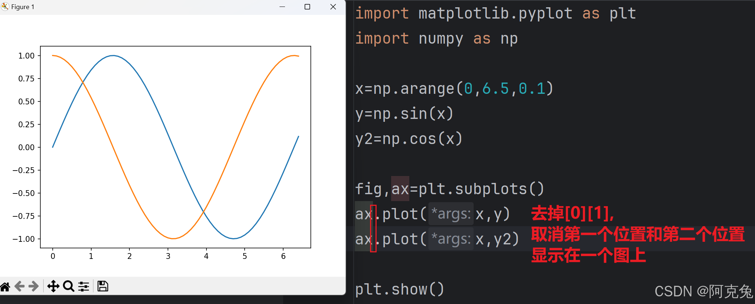Place cursor in y=np.sin(x) line
The width and height of the screenshot is (755, 304).
pos(404,114)
